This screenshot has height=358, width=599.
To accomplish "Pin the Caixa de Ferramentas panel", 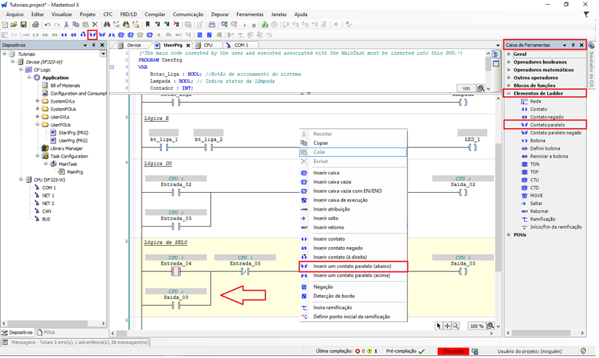I will pyautogui.click(x=573, y=45).
